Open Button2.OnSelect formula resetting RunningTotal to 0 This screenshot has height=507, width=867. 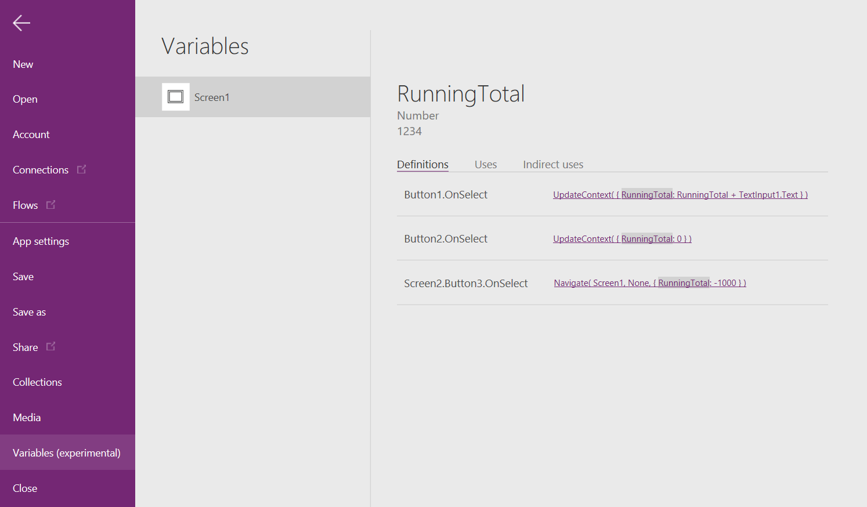click(x=622, y=239)
